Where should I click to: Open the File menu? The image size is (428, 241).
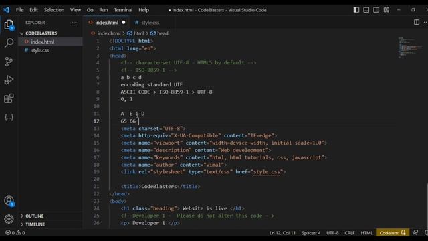tap(19, 10)
